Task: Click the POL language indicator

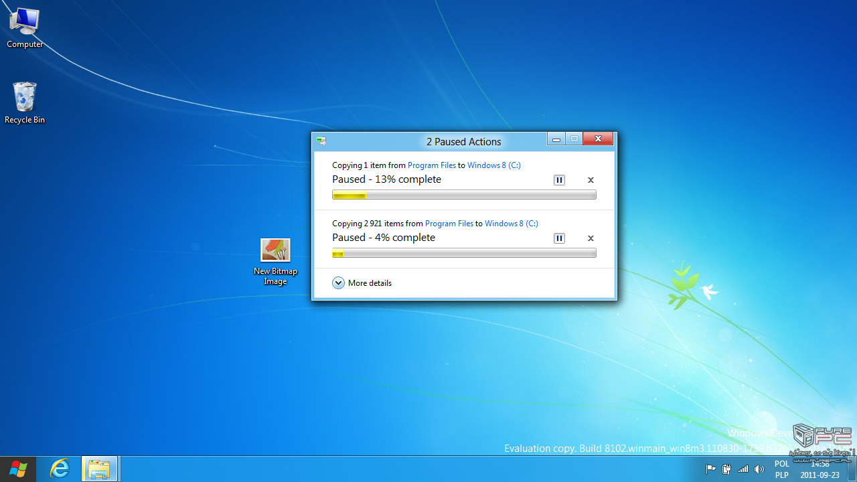Action: [x=782, y=464]
